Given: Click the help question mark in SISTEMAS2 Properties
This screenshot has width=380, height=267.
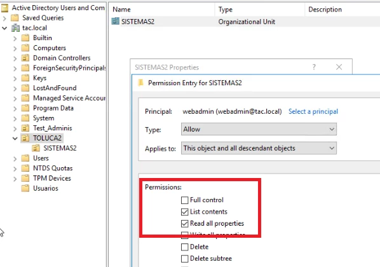Looking at the screenshot, I should pos(314,67).
